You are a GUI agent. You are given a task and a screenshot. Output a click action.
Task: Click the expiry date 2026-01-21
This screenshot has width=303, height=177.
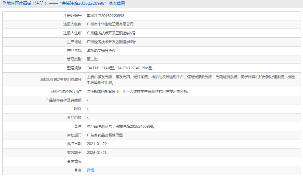point(97,153)
